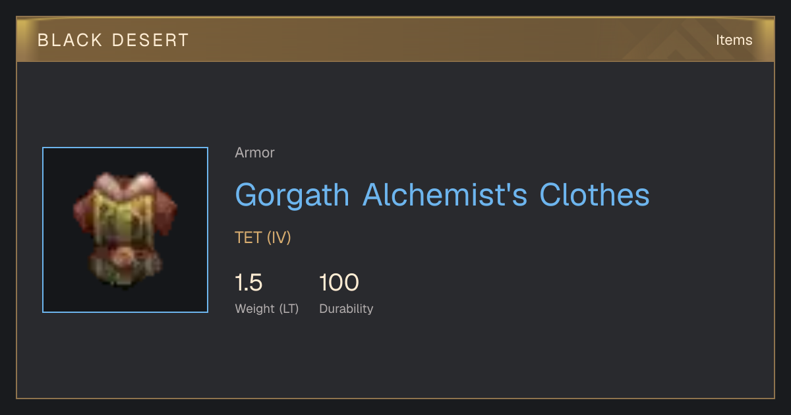Image resolution: width=791 pixels, height=415 pixels.
Task: Click the BLACK DESERT header title
Action: (113, 40)
